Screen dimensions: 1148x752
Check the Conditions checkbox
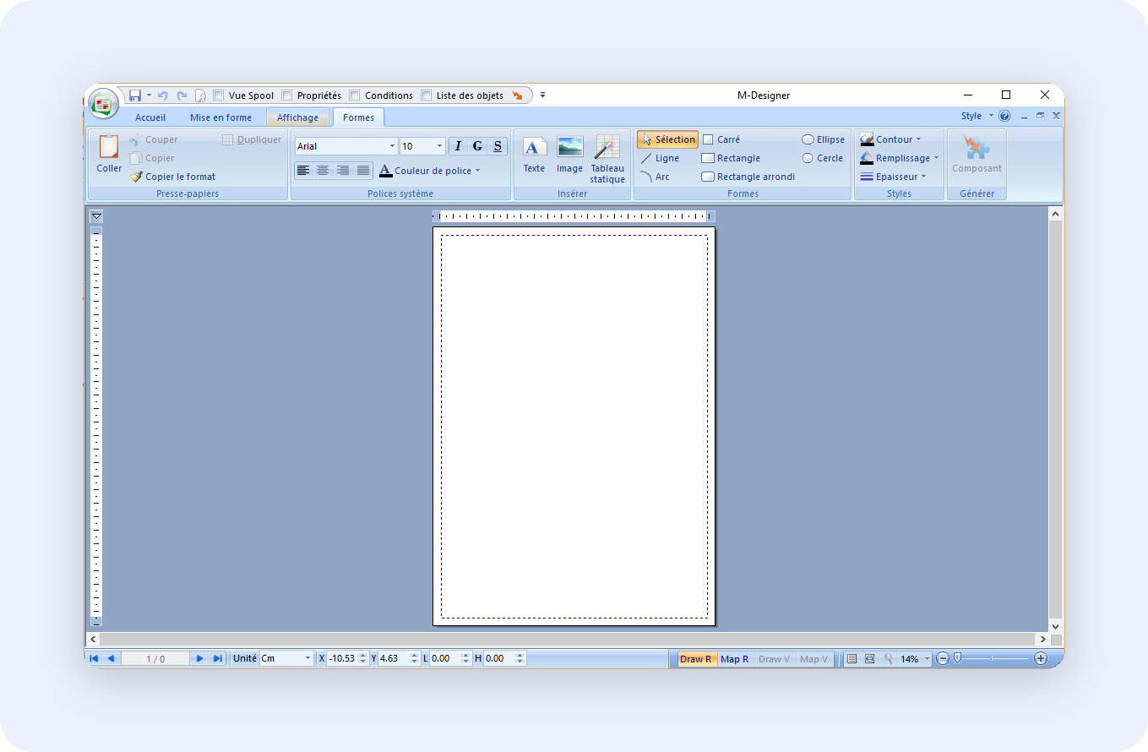click(x=355, y=95)
